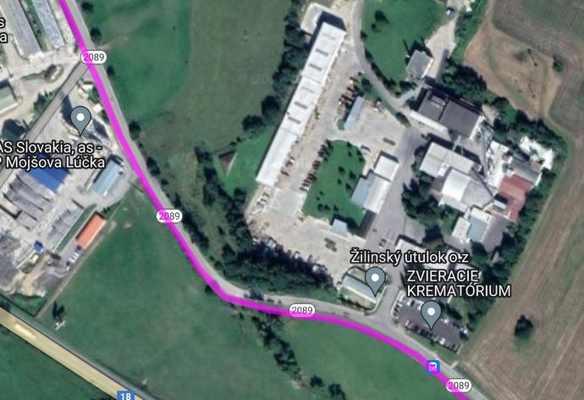Select the 2089 shield nearest the orange-roofed building
The width and height of the screenshot is (584, 400).
169,216
